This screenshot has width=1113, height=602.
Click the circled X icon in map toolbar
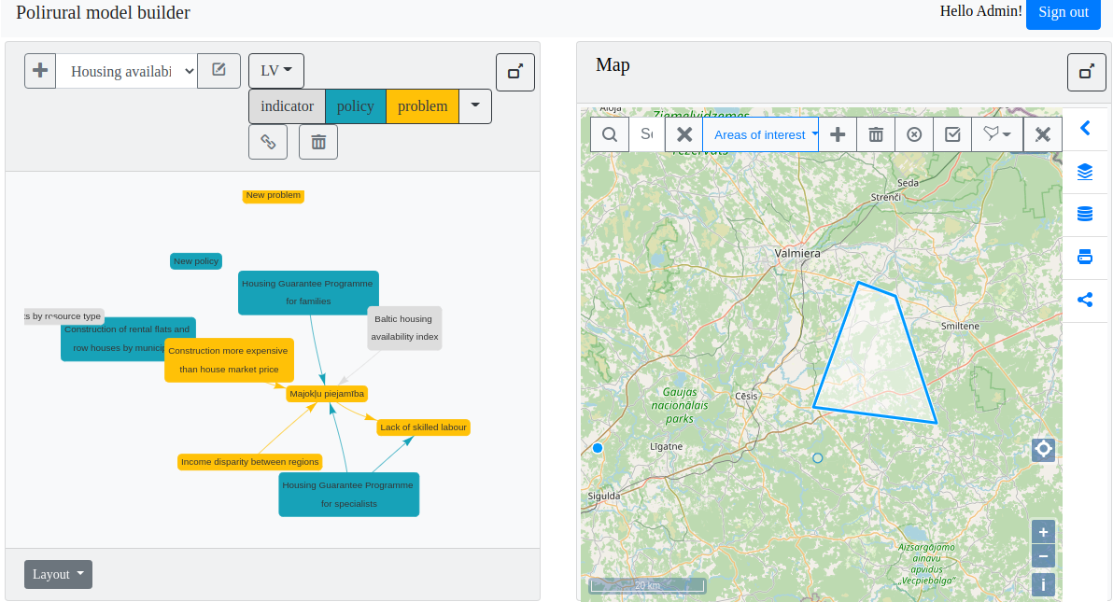click(914, 134)
